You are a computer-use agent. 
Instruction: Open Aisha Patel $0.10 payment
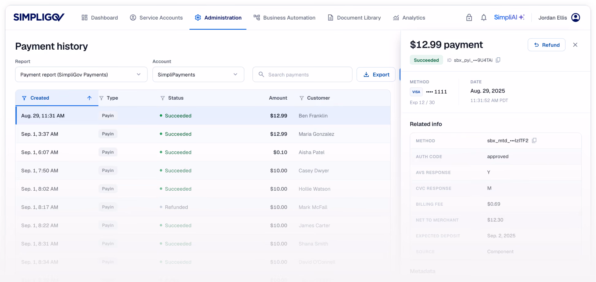tap(203, 152)
